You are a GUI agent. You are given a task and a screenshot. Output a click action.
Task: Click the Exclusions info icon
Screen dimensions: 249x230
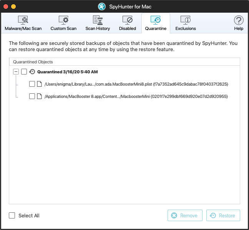tap(186, 20)
